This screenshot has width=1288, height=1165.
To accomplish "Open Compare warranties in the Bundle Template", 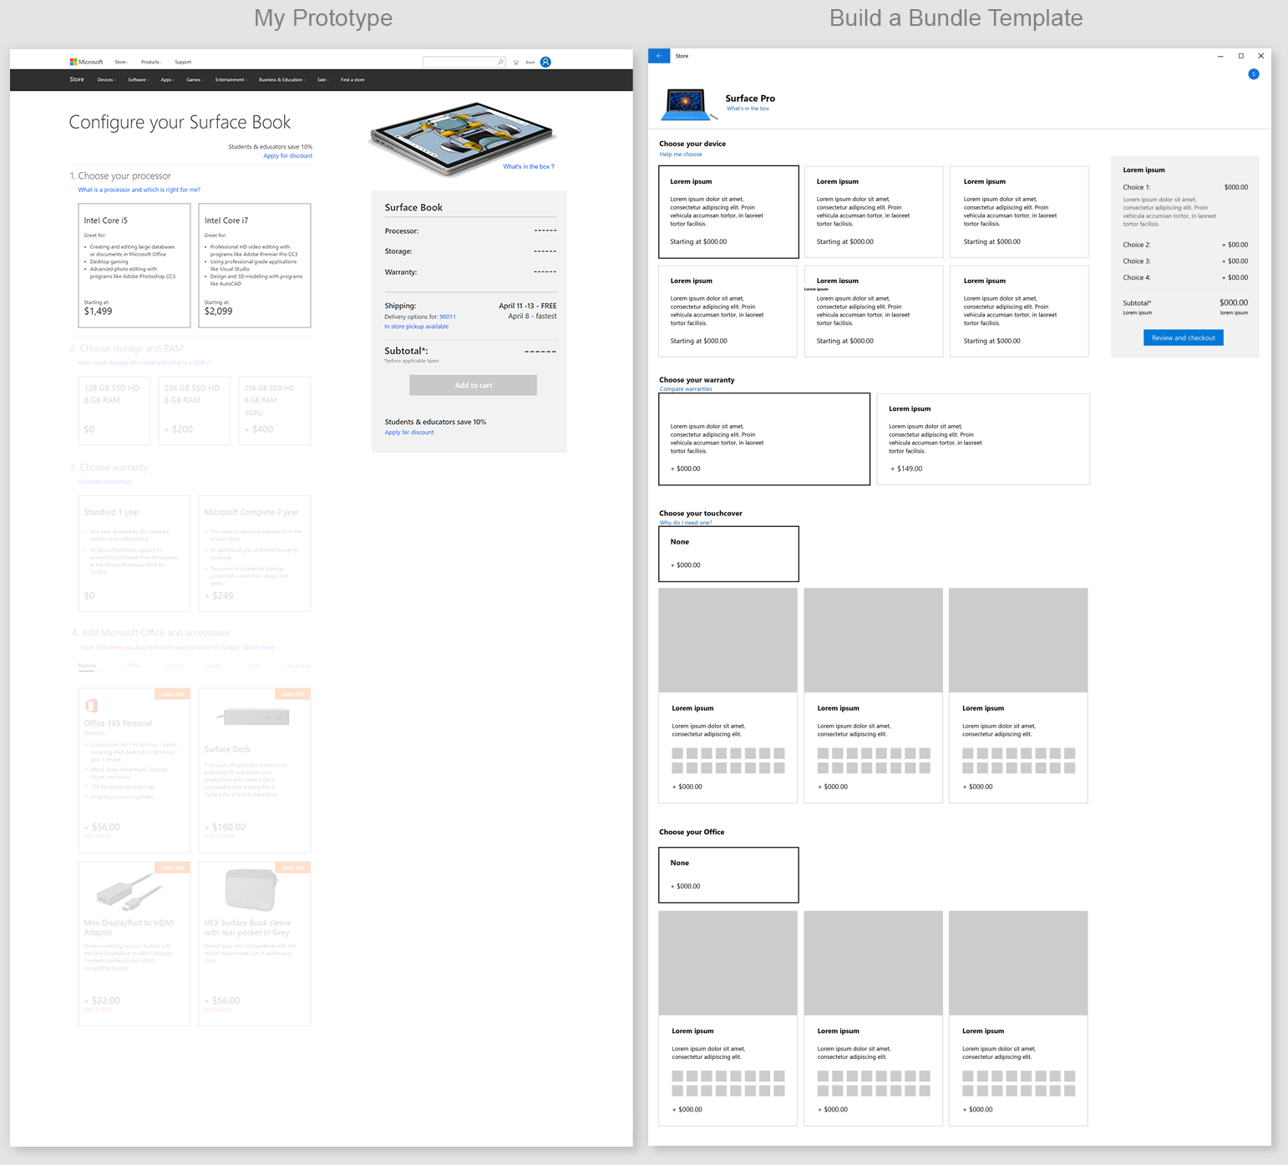I will [686, 389].
